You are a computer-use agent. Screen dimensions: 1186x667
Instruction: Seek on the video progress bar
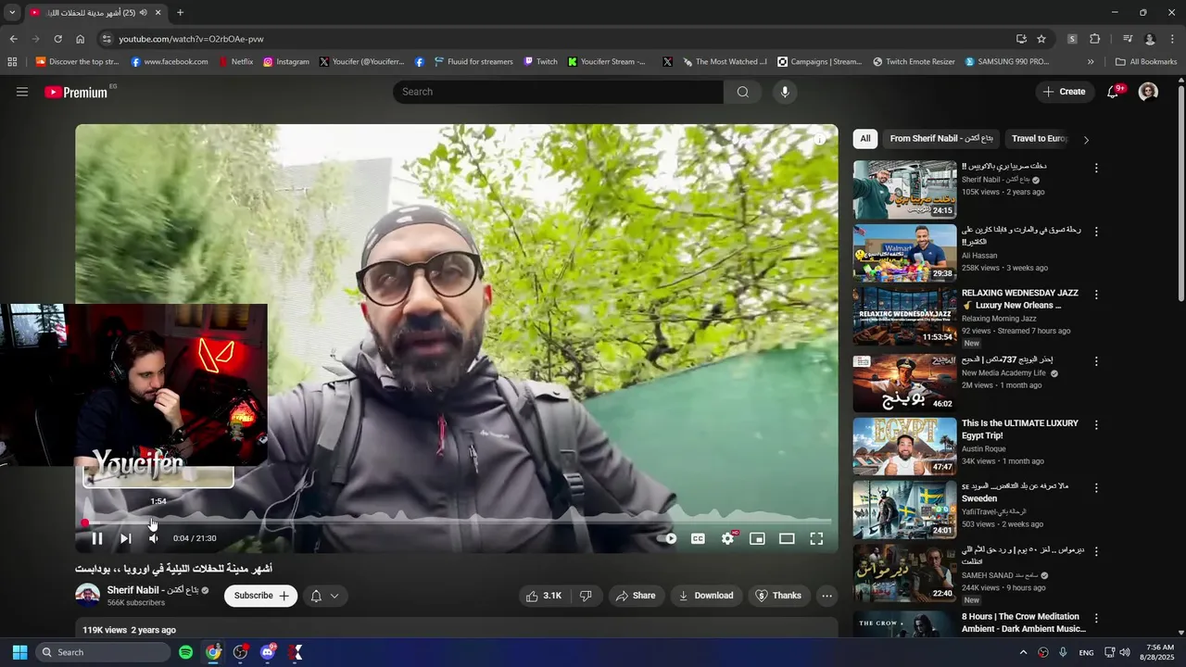click(457, 522)
